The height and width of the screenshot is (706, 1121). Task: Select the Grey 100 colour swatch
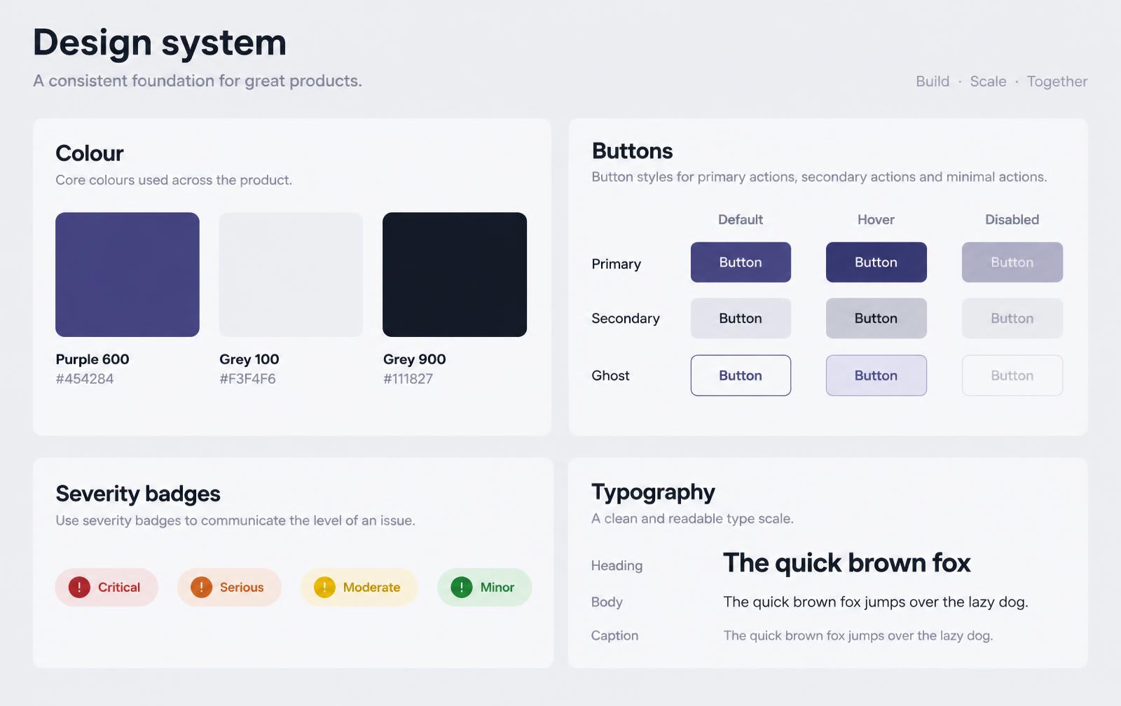[291, 275]
